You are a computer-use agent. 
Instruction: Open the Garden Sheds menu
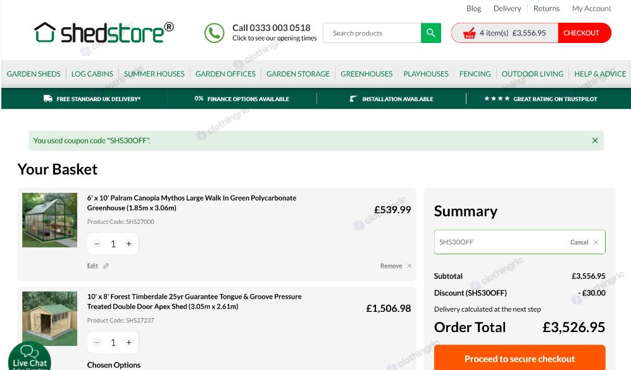tap(34, 74)
